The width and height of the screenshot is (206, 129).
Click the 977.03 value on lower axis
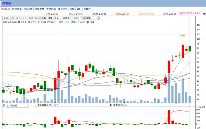[x=201, y=107]
